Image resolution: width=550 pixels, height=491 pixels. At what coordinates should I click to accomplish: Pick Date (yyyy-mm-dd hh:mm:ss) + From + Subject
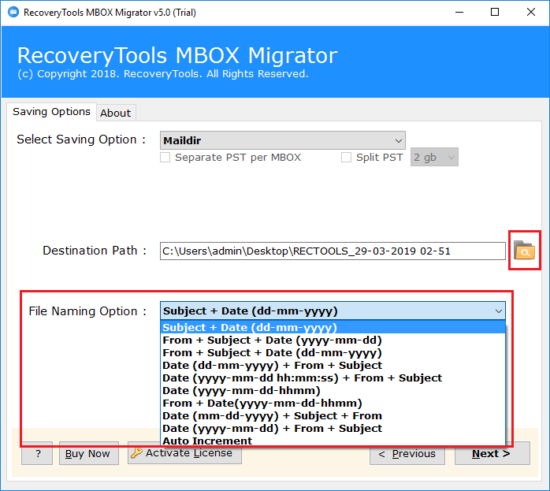click(333, 378)
